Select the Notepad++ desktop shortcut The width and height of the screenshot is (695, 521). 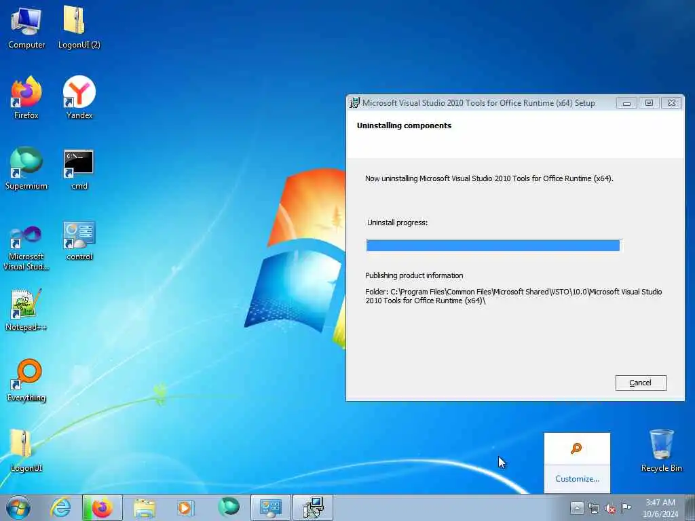tap(26, 309)
